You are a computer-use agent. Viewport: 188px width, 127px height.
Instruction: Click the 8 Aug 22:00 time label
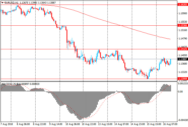click(x=39, y=124)
